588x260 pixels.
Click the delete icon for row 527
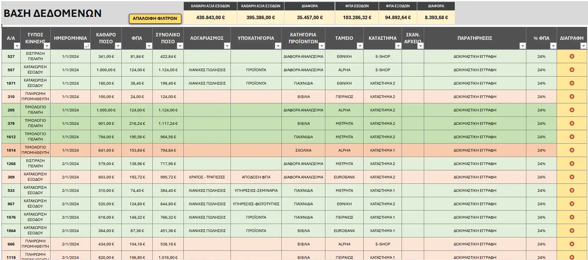click(572, 57)
